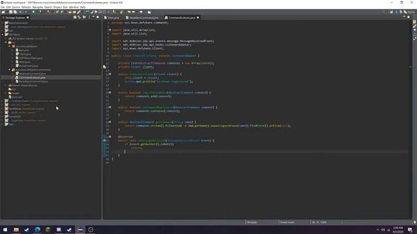The height and width of the screenshot is (234, 417).
Task: Click the Open Perspective icon
Action: pyautogui.click(x=392, y=12)
